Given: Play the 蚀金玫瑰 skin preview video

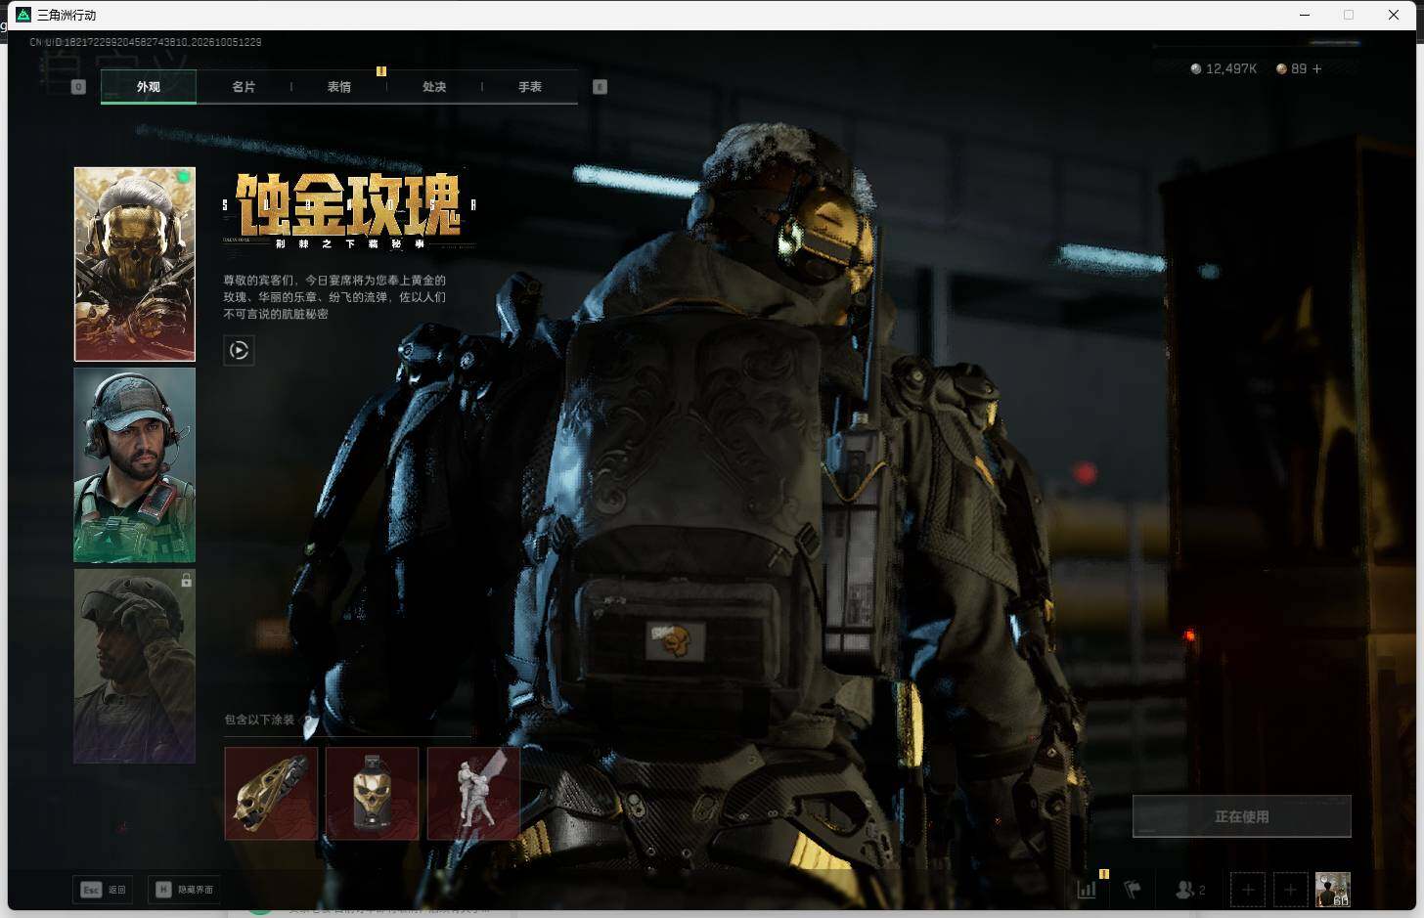Looking at the screenshot, I should 239,350.
